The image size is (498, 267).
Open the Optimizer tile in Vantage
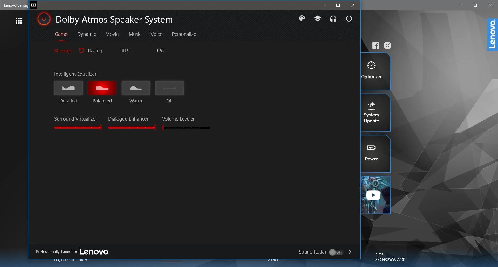375,72
